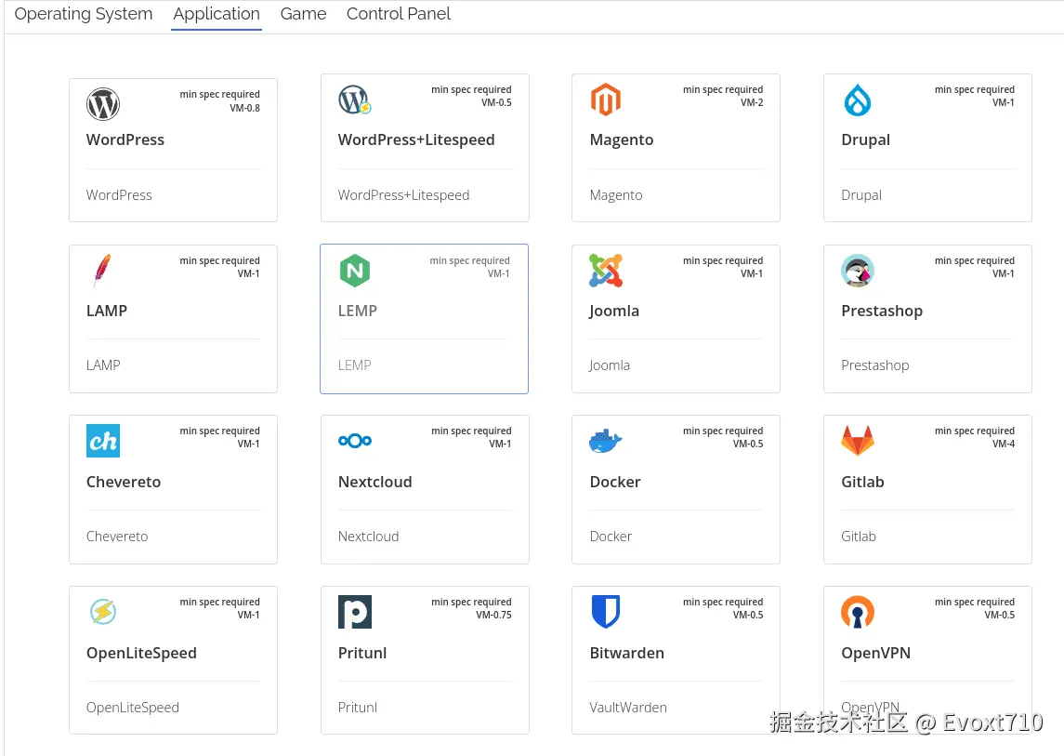Choose the Chevereto bold title

click(124, 483)
